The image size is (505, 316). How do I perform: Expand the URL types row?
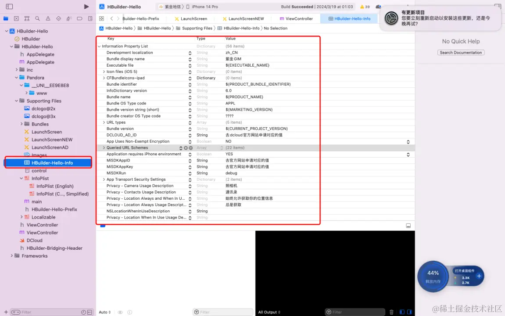coord(104,122)
